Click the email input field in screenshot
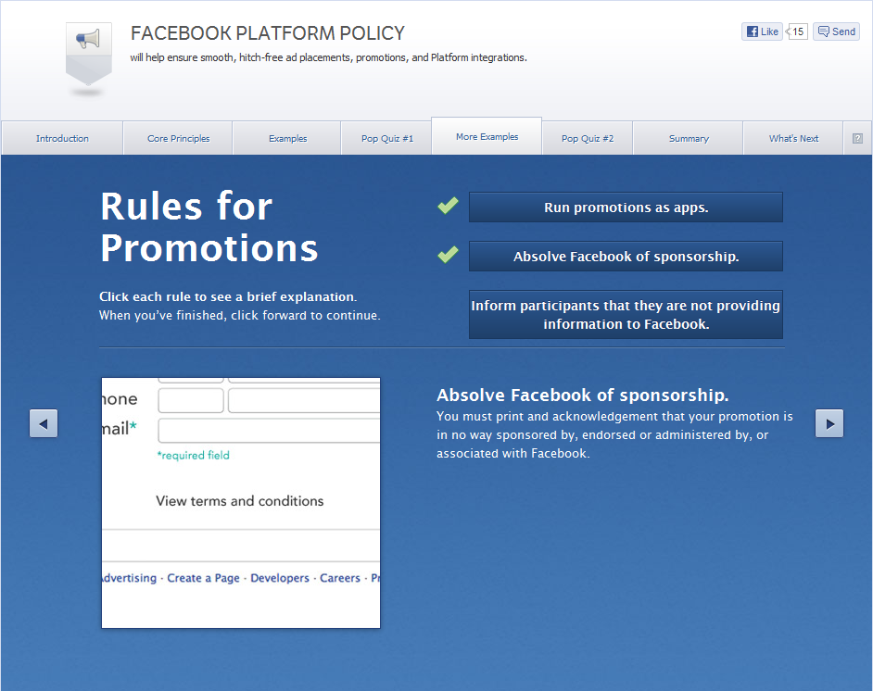 point(269,430)
